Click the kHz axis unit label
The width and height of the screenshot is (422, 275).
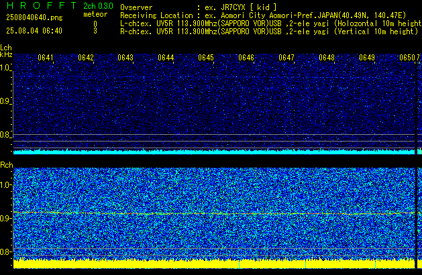pyautogui.click(x=6, y=54)
